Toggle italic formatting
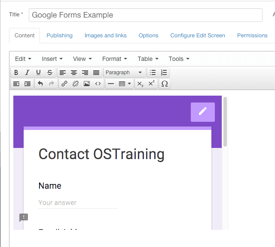 point(27,72)
